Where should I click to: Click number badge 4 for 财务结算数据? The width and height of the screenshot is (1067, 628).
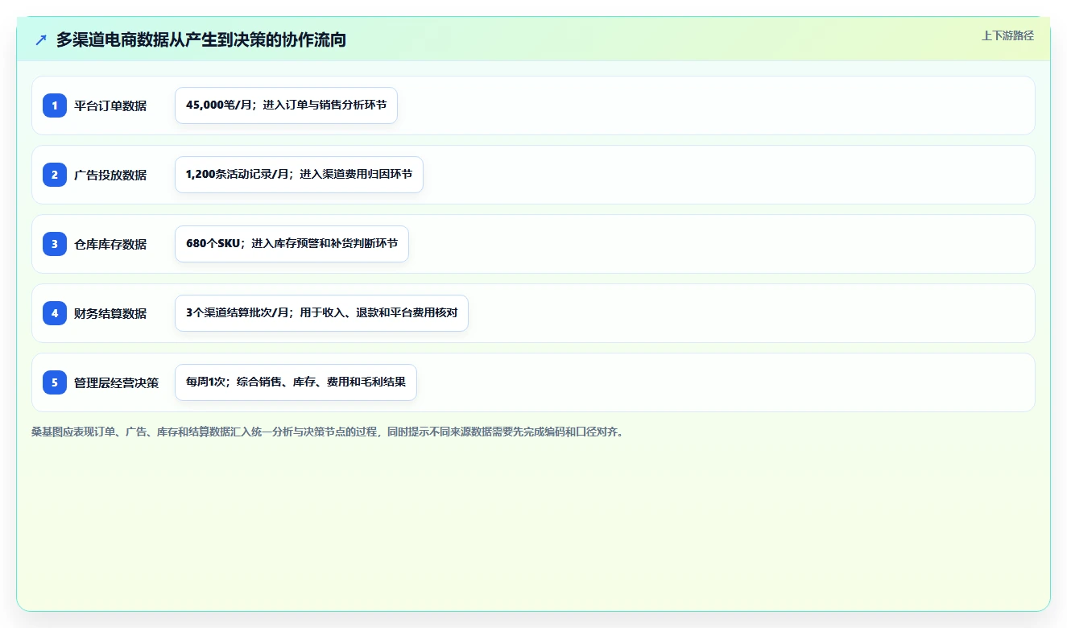pos(55,313)
